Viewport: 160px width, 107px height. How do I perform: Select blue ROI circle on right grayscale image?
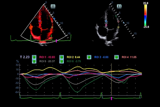click(106, 21)
